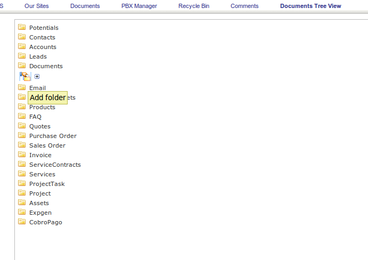
Task: Click the folder icon beside Contacts
Action: coord(22,37)
